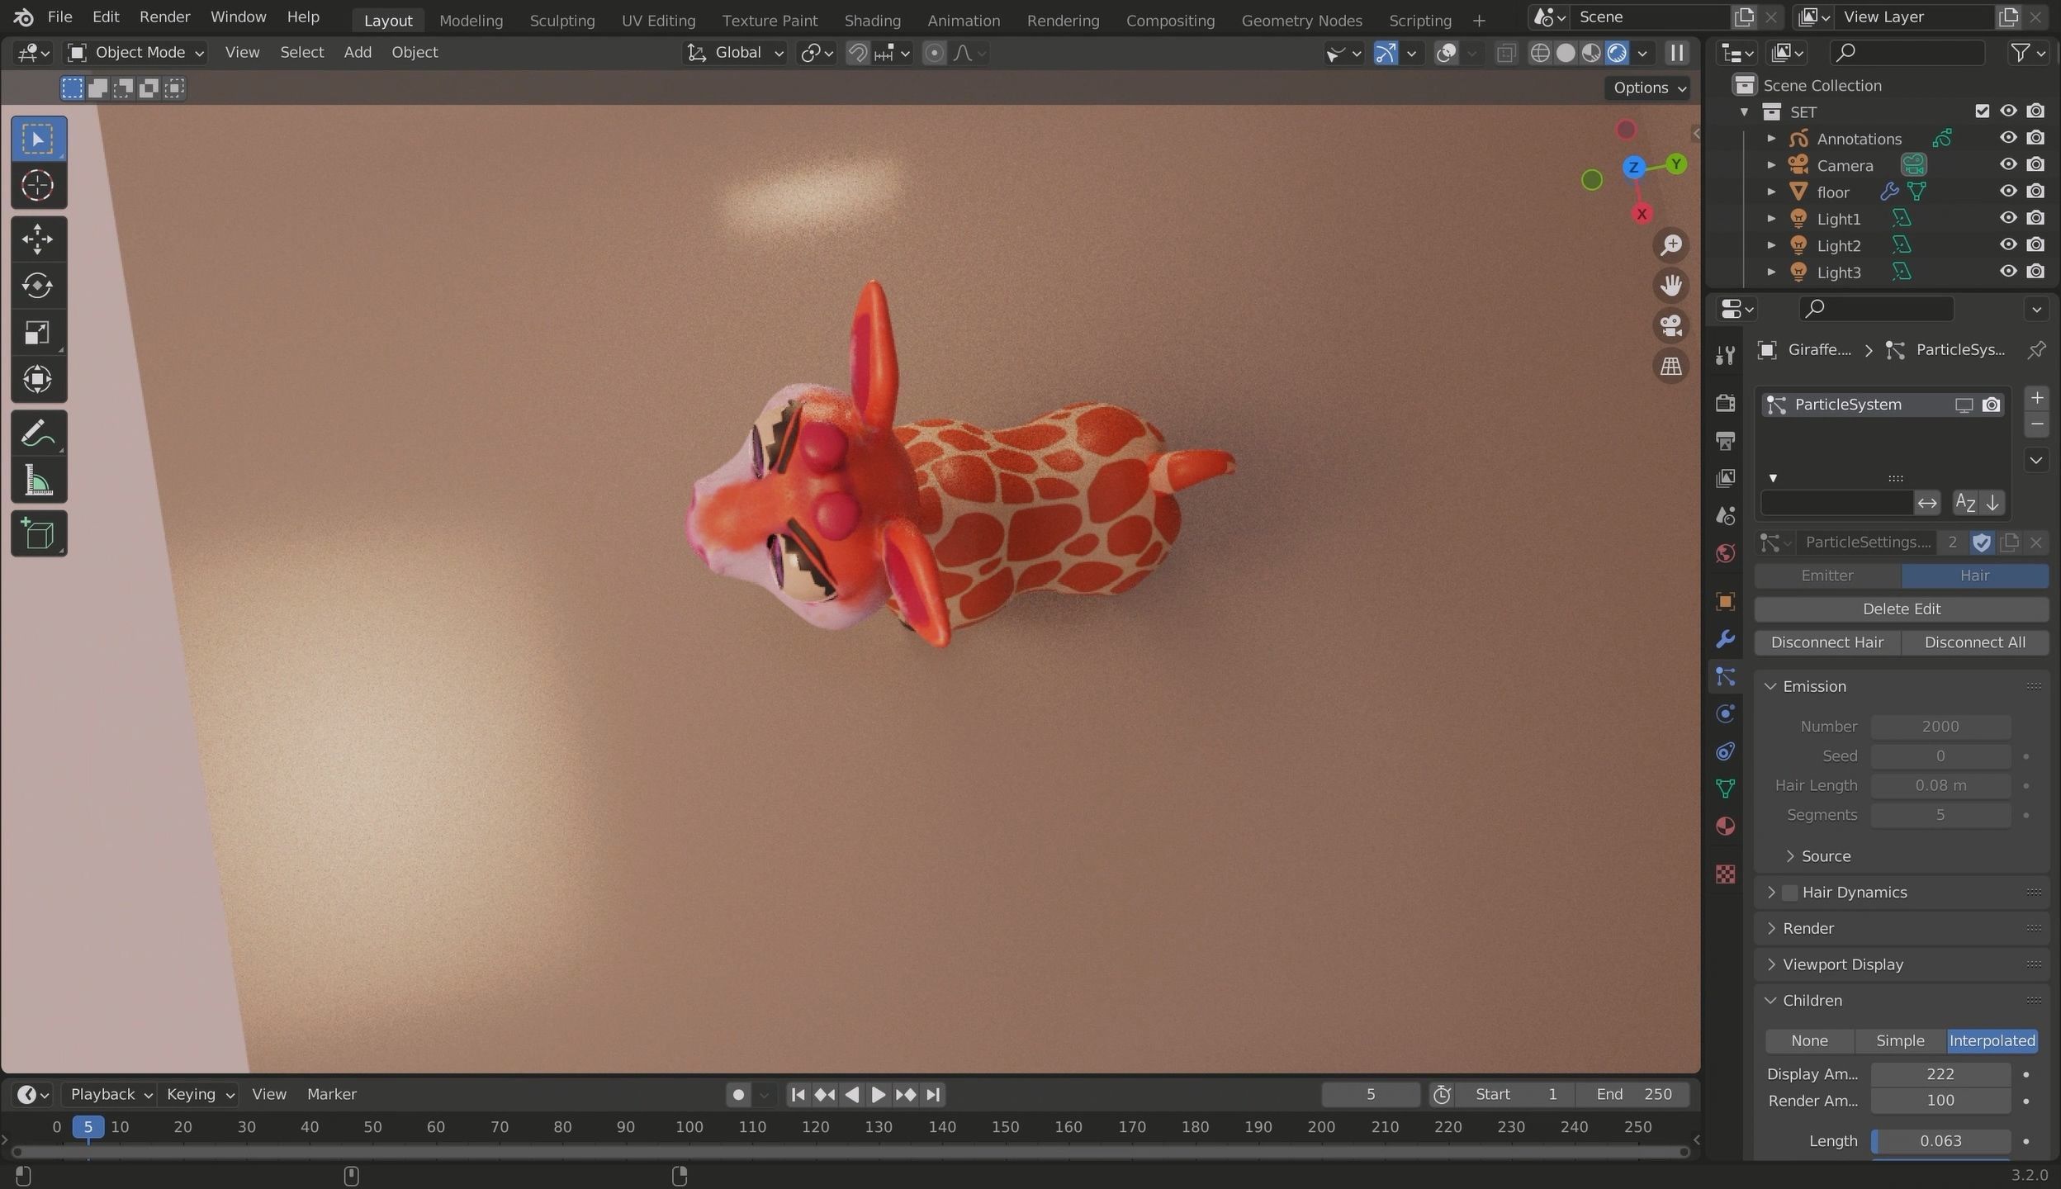2061x1189 pixels.
Task: Click the zoom magnifier viewport icon
Action: [x=1671, y=245]
